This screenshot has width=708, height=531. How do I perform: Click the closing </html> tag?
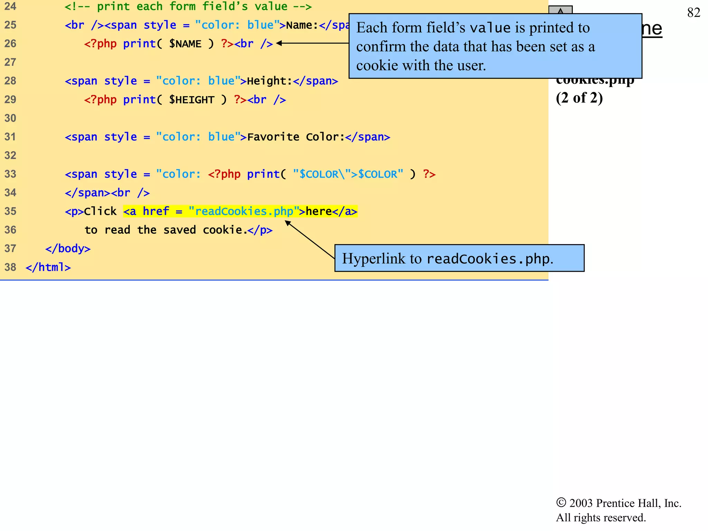[x=48, y=267]
